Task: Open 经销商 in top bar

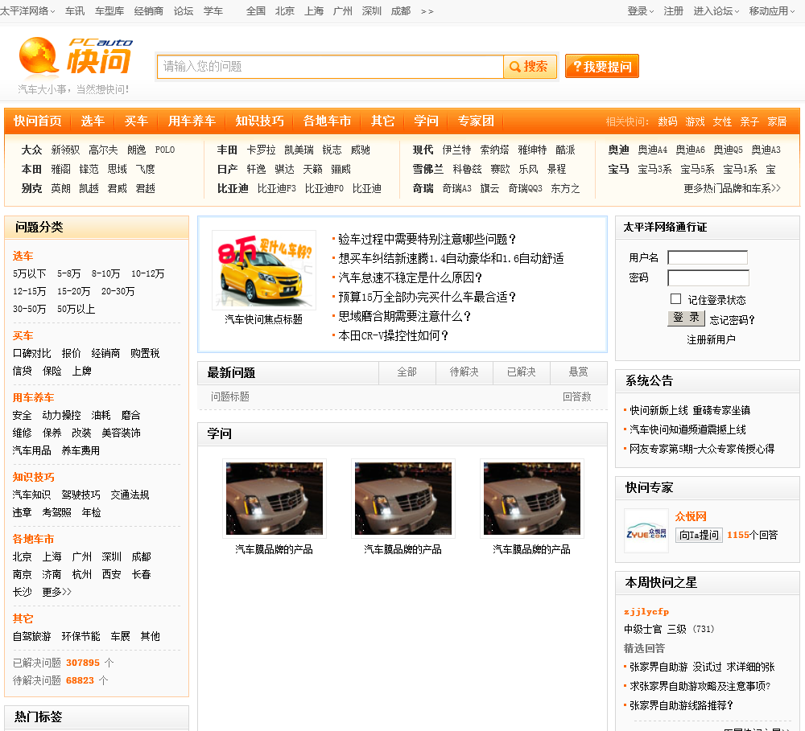Action: click(x=148, y=10)
